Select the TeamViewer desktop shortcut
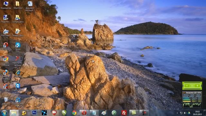Screen dimensions: 206x116 pyautogui.click(x=18, y=87)
